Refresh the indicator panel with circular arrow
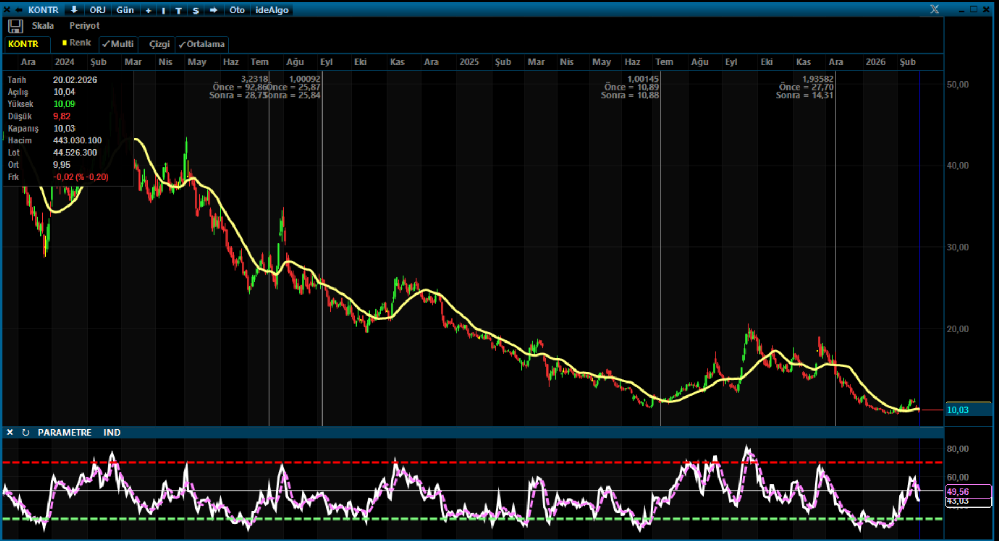This screenshot has width=999, height=541. [x=25, y=433]
